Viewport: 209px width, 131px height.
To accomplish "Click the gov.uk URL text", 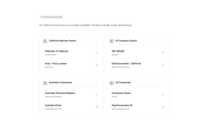I will pyautogui.click(x=114, y=97).
